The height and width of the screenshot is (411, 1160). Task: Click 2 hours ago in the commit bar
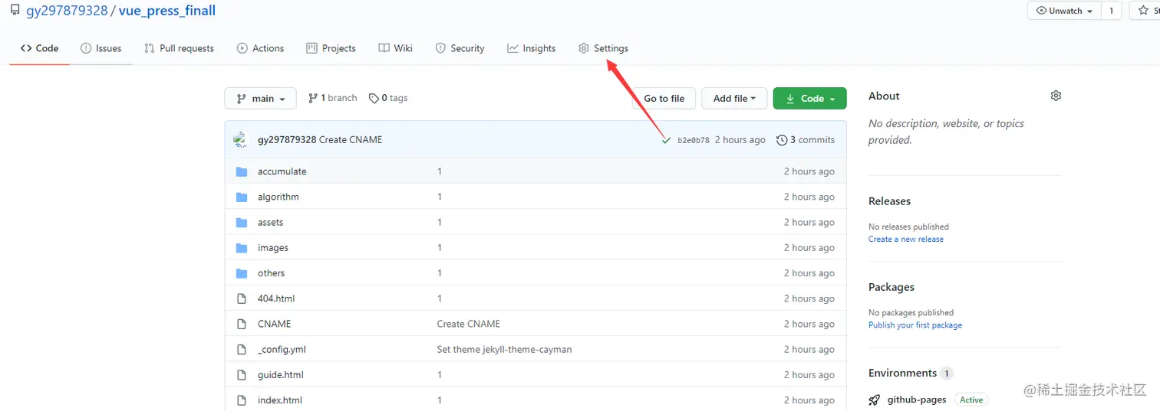coord(740,140)
